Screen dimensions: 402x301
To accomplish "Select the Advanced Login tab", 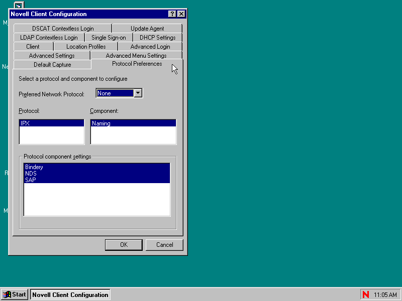I will pos(150,47).
